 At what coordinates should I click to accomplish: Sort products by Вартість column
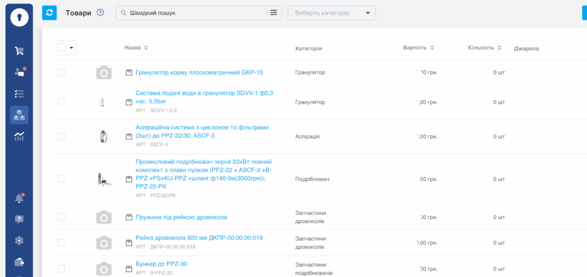click(418, 48)
